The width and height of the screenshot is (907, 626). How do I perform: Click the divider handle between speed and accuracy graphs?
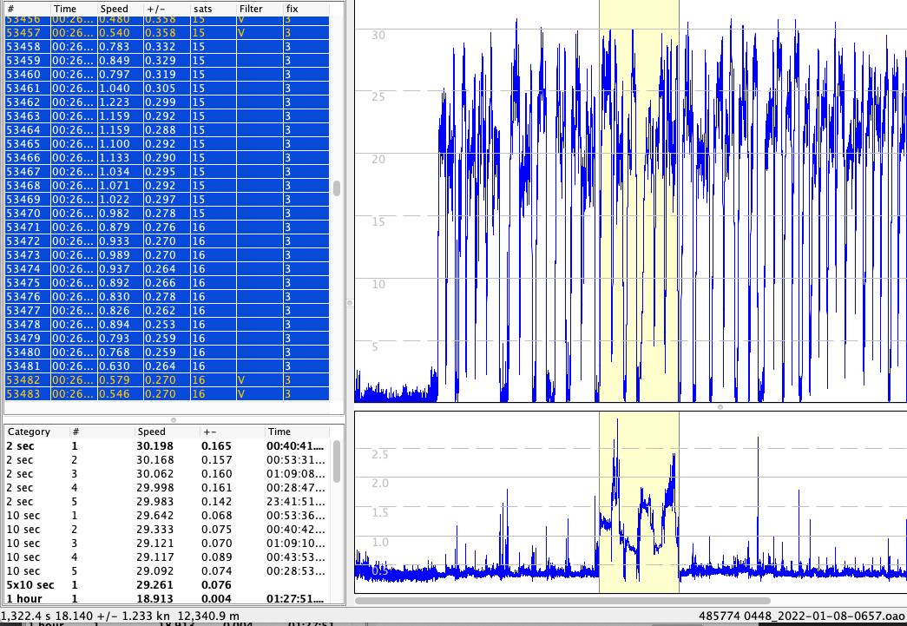coord(720,406)
